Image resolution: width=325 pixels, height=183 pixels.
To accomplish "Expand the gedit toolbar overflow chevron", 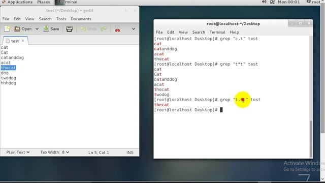I will click(134, 29).
